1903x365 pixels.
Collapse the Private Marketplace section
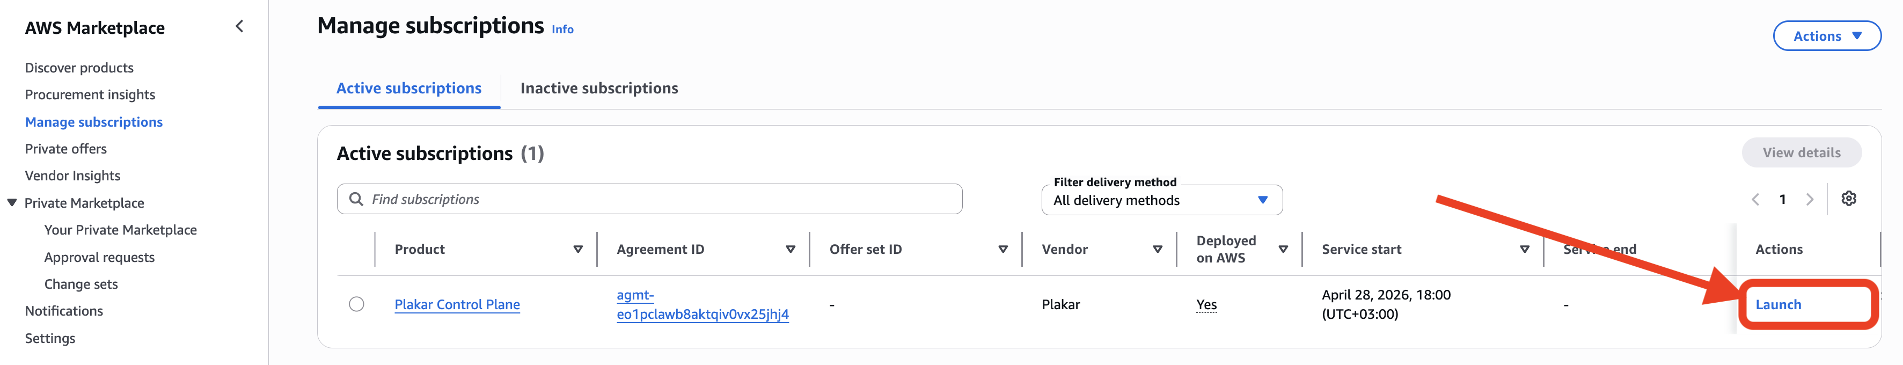pos(12,202)
